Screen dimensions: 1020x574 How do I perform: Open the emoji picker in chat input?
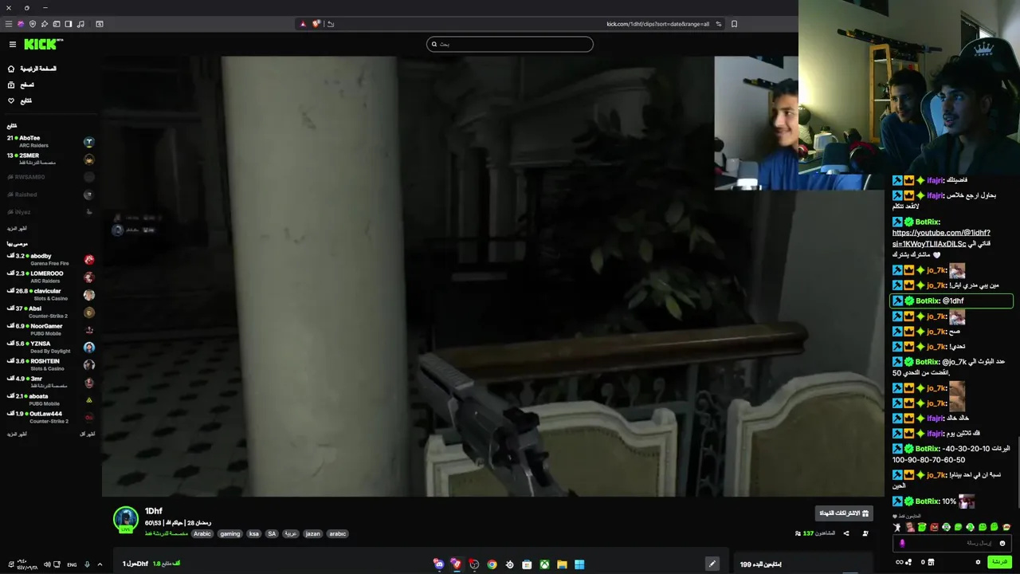(1002, 543)
